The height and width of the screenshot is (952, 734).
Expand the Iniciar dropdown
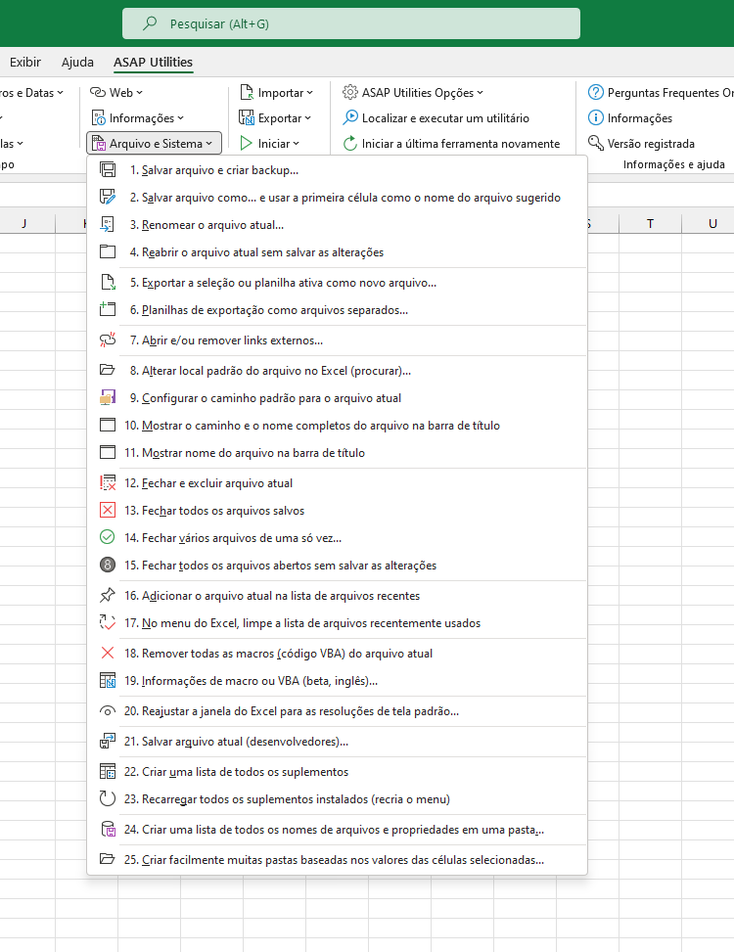click(270, 143)
